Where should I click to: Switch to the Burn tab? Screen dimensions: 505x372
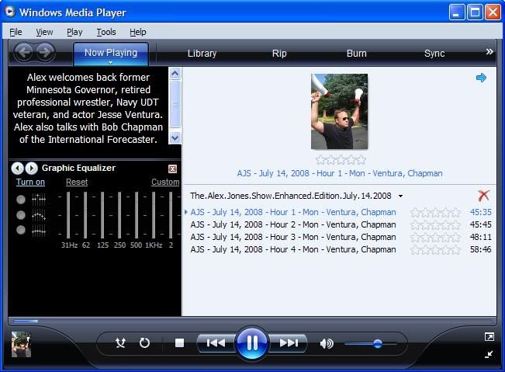click(x=357, y=53)
